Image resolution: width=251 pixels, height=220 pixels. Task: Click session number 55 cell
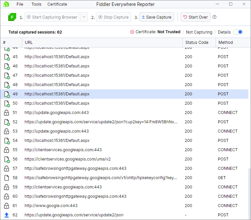tap(15, 150)
